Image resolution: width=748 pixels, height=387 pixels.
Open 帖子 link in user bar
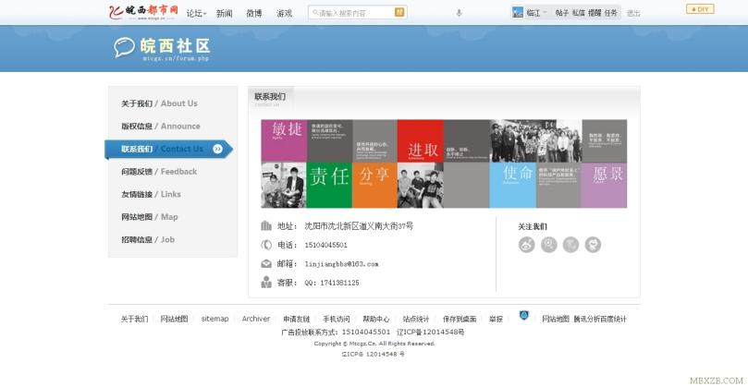click(561, 13)
